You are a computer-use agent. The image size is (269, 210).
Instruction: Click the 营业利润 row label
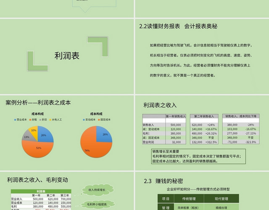(148, 142)
